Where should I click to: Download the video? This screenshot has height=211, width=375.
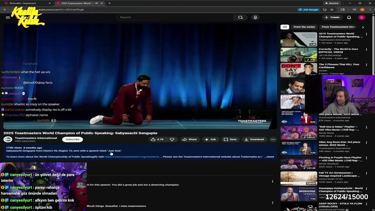pyautogui.click(x=254, y=139)
